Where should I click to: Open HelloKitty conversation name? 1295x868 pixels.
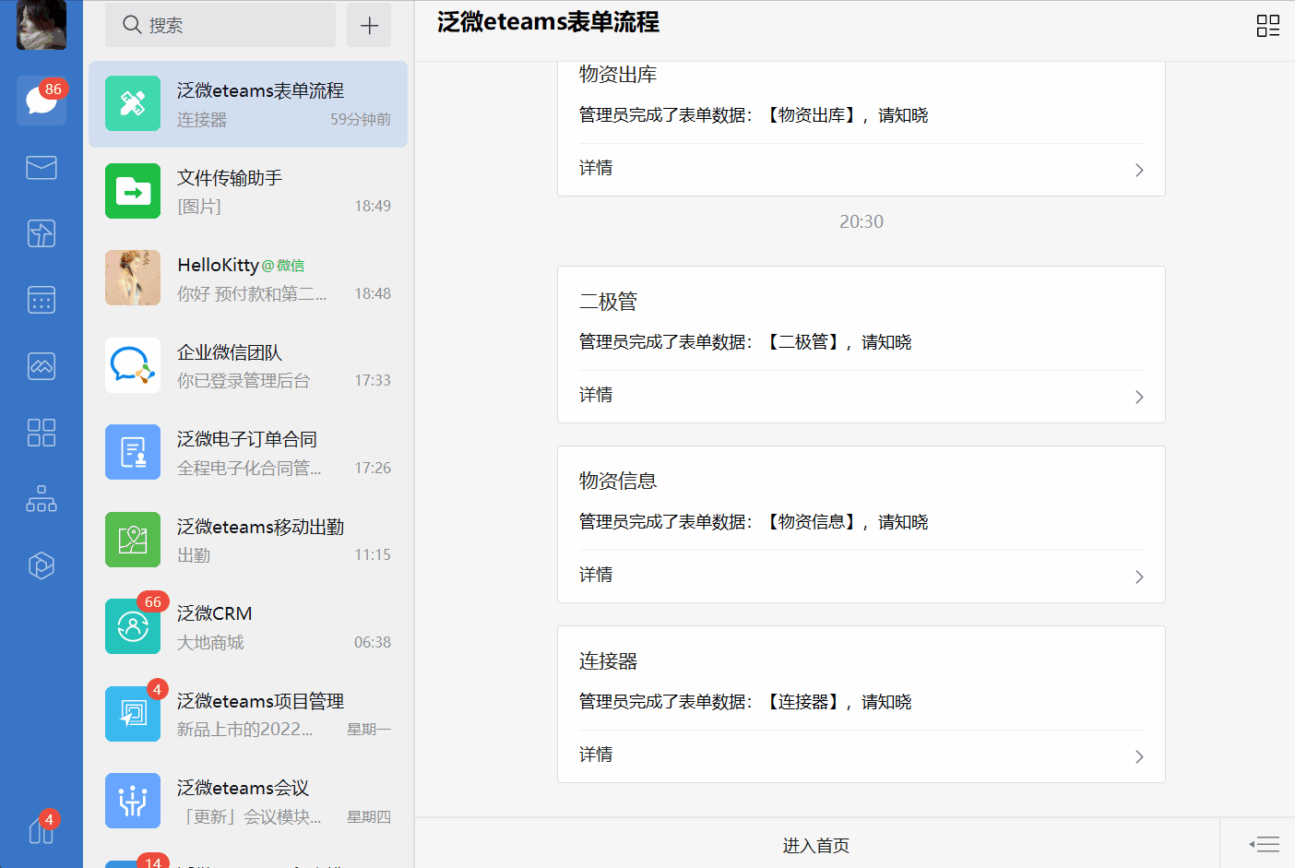click(x=218, y=265)
